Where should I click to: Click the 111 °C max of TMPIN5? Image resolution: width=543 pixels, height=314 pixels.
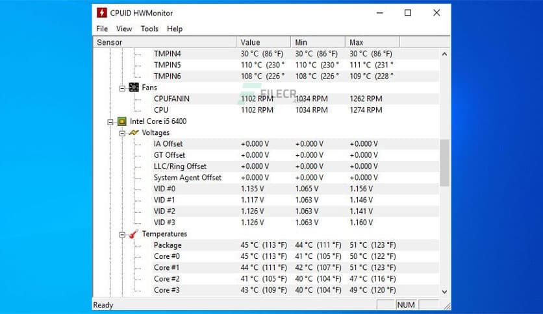pos(372,65)
